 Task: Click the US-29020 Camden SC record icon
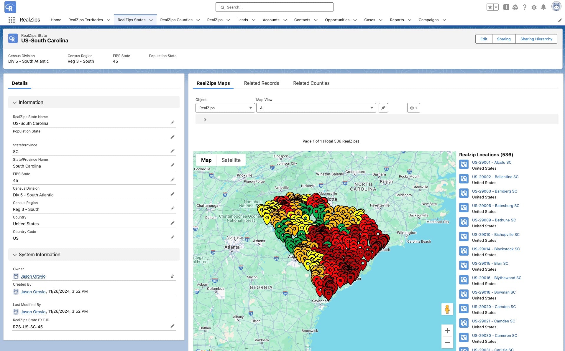464,309
